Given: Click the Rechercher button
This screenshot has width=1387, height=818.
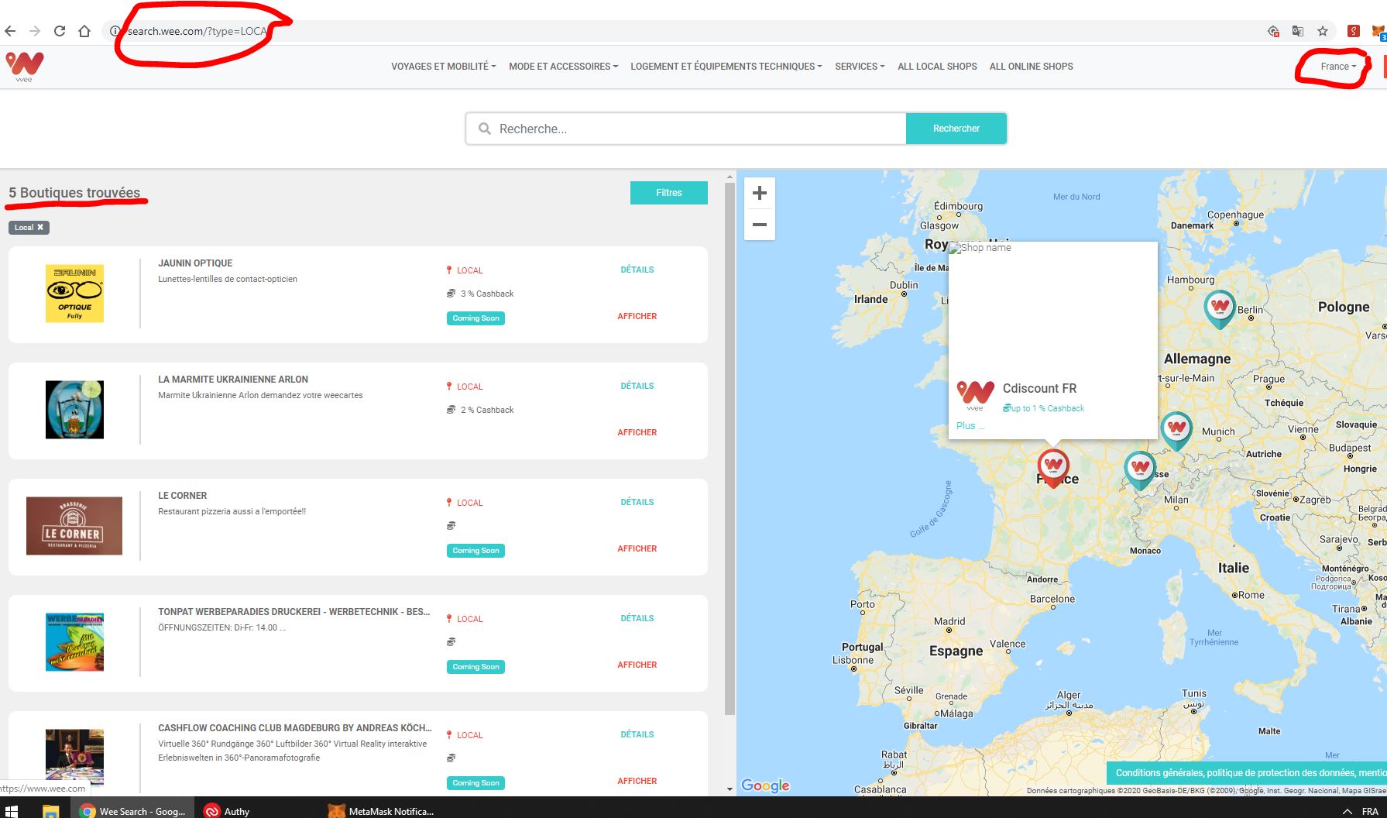Looking at the screenshot, I should pyautogui.click(x=956, y=129).
